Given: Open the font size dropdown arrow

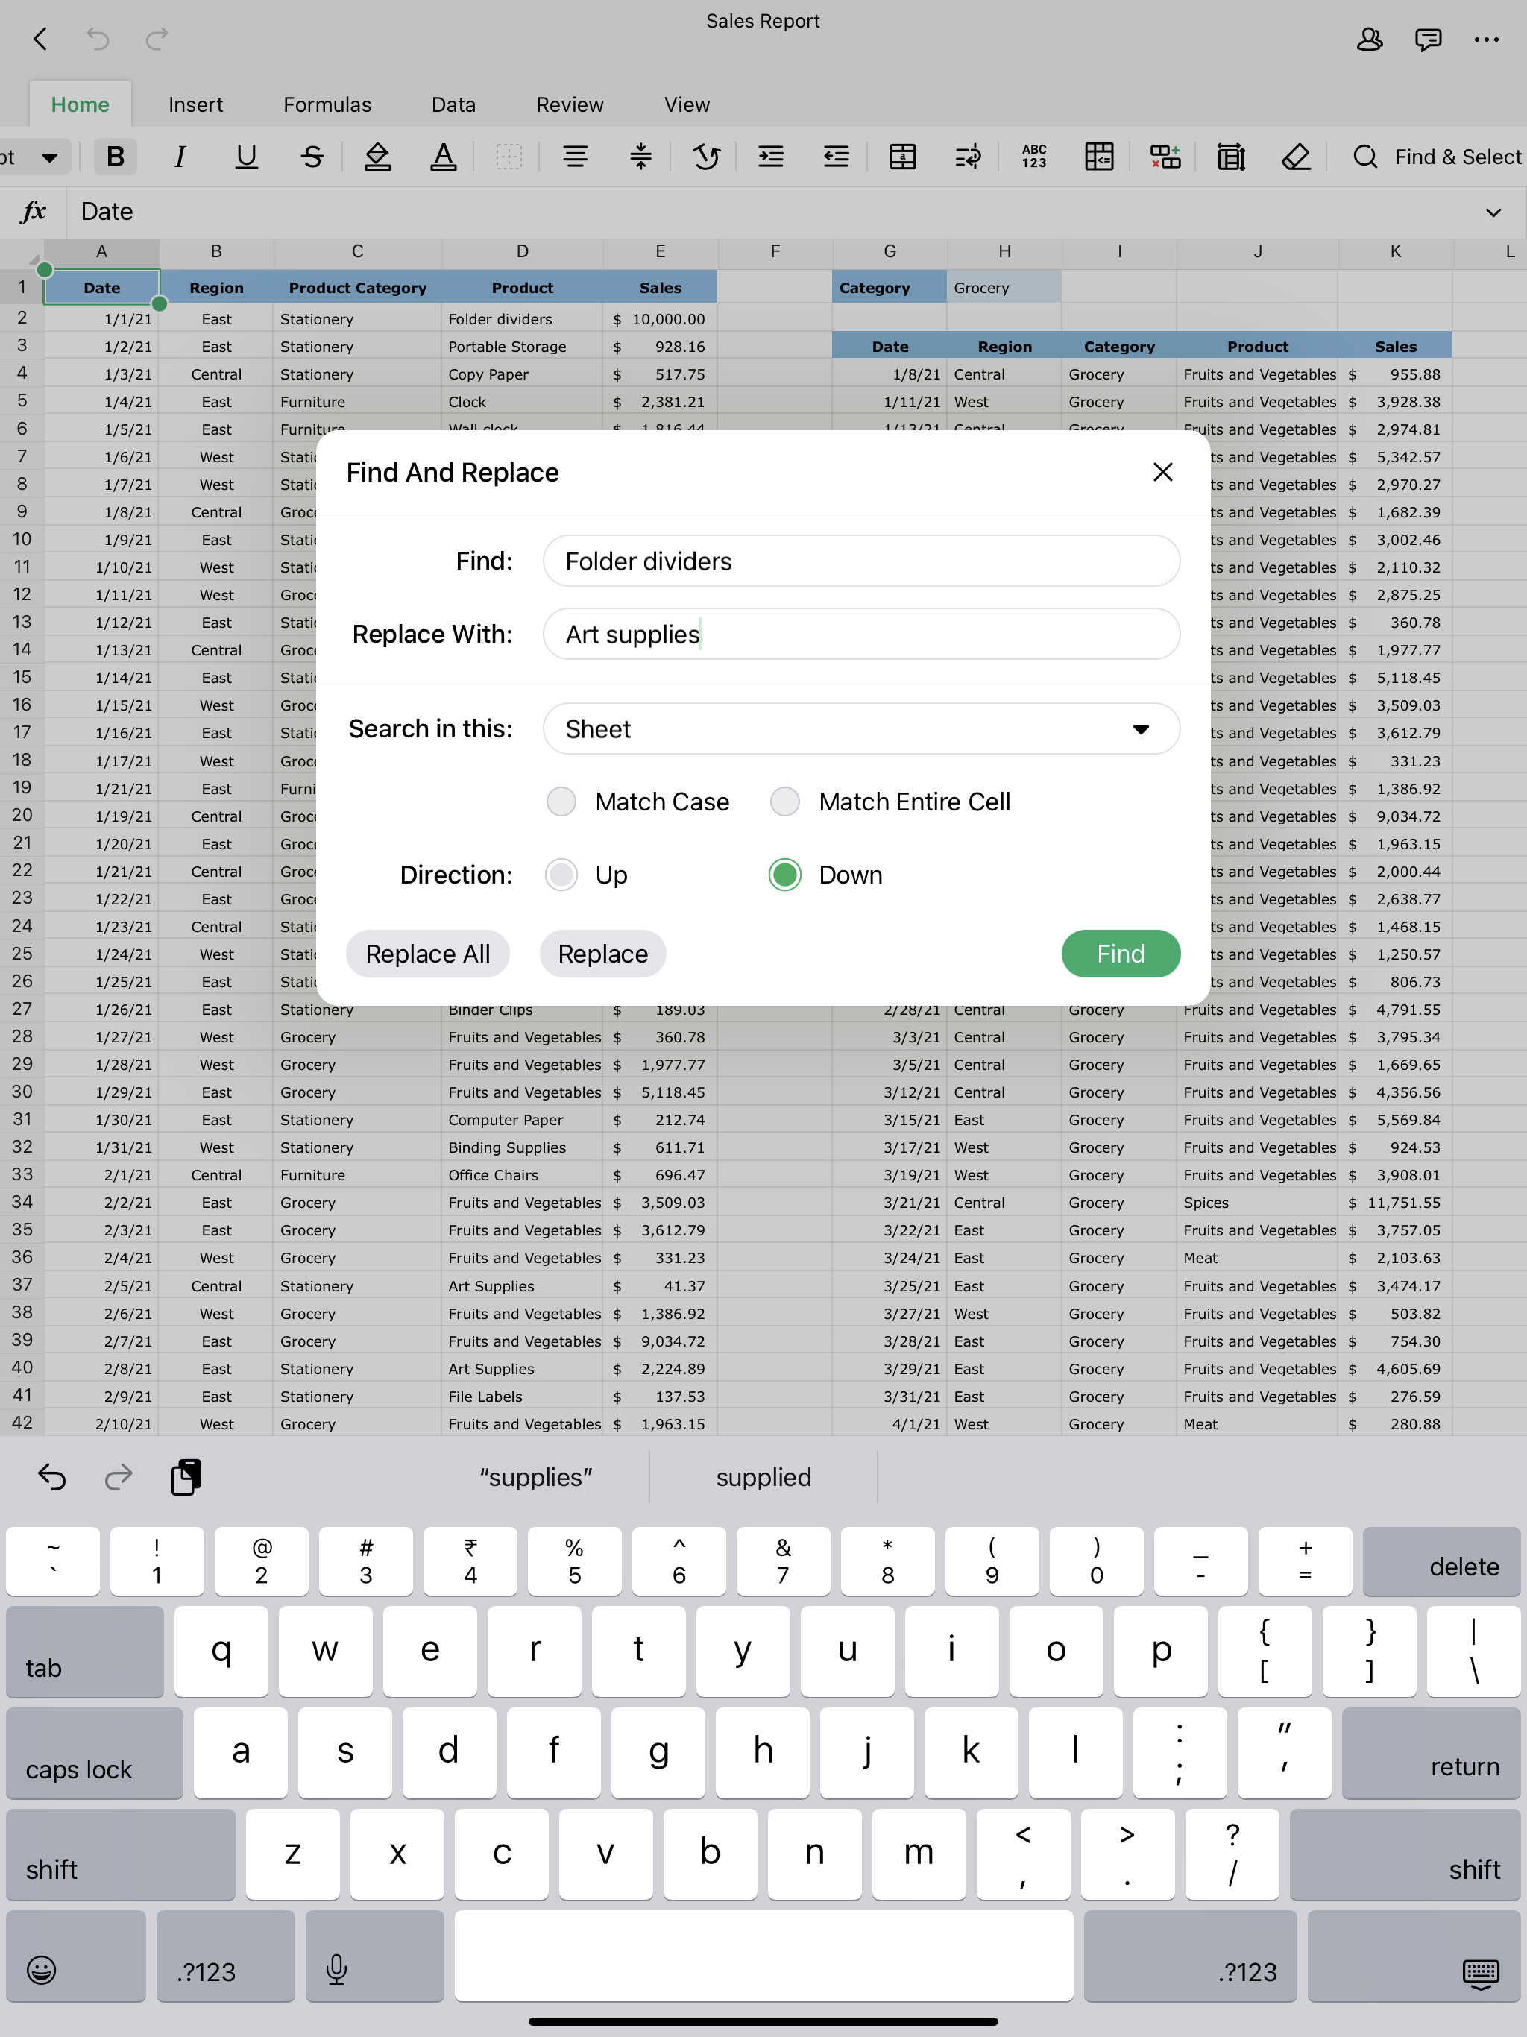Looking at the screenshot, I should [50, 157].
